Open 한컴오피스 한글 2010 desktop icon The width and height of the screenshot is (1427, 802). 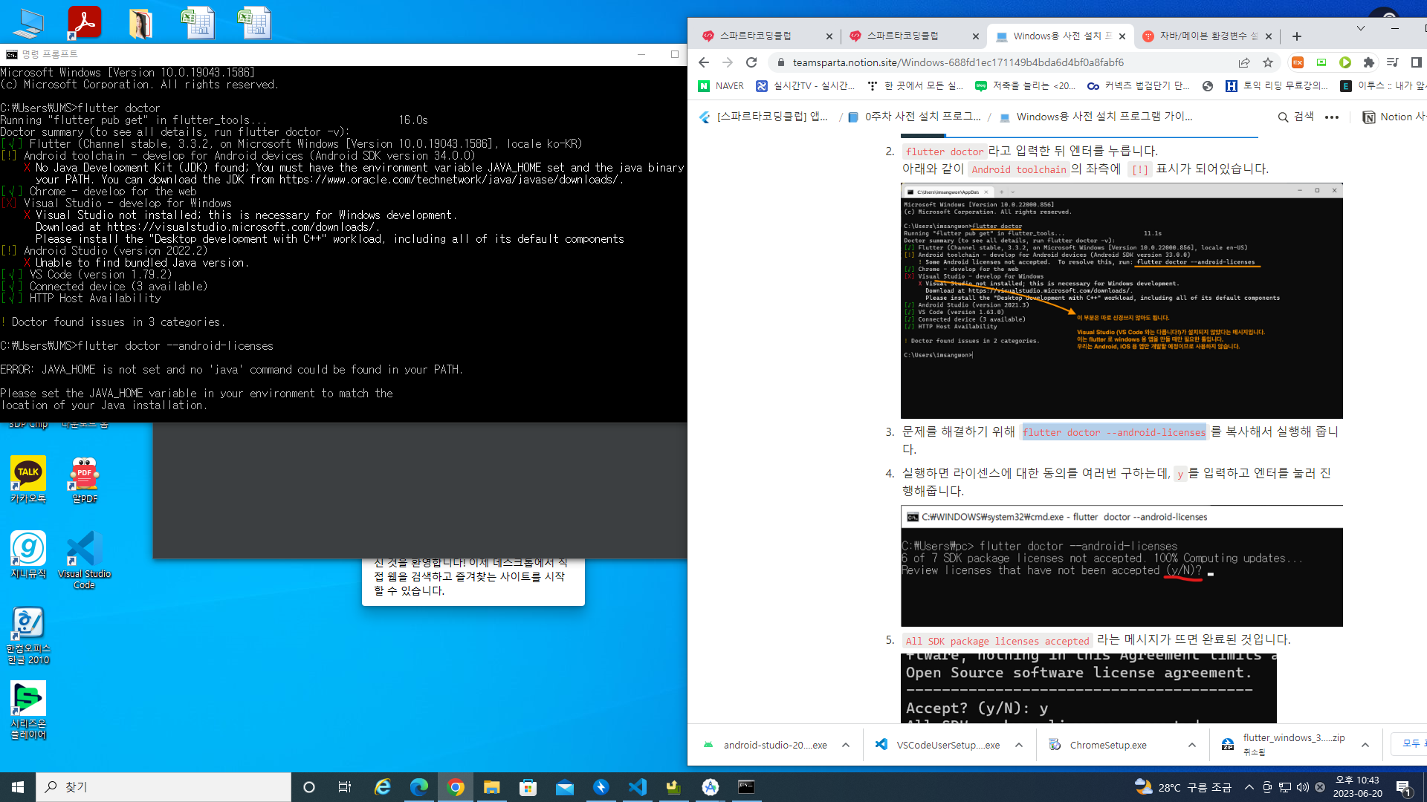point(28,635)
